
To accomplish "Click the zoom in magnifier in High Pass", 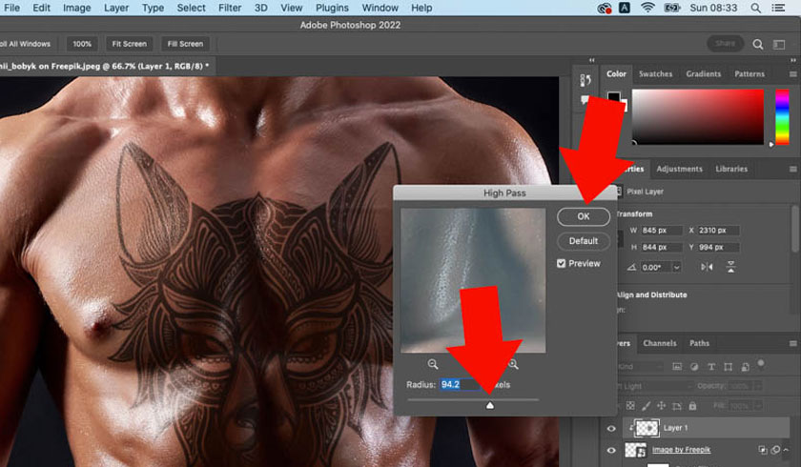I will click(x=513, y=364).
